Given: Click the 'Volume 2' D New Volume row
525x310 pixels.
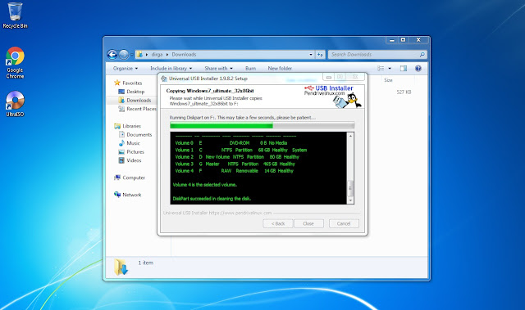Looking at the screenshot, I should 237,157.
